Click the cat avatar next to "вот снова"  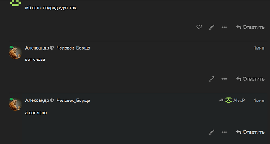tap(15, 52)
